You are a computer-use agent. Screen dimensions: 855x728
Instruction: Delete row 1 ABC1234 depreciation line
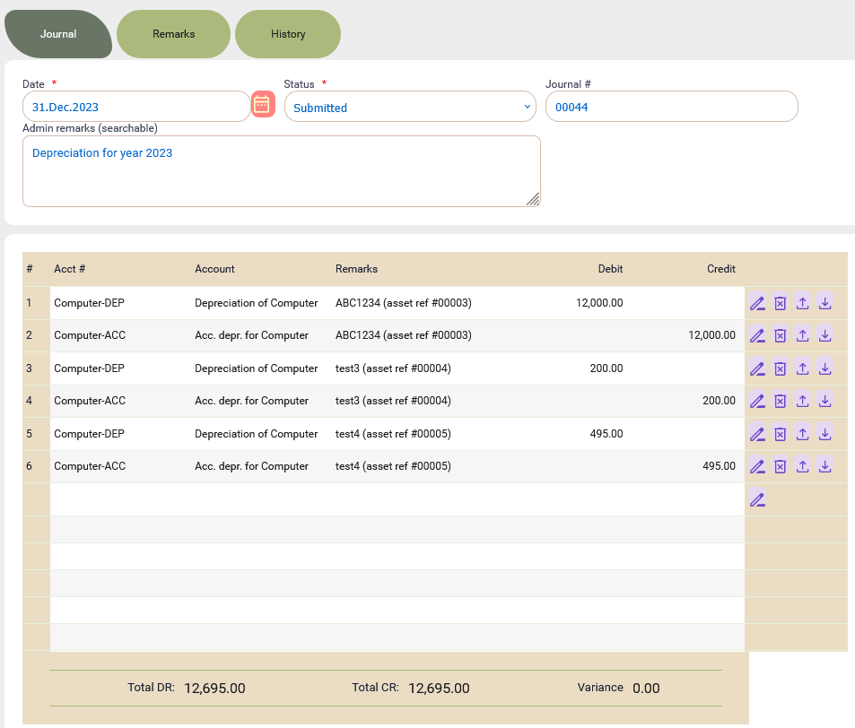point(780,303)
